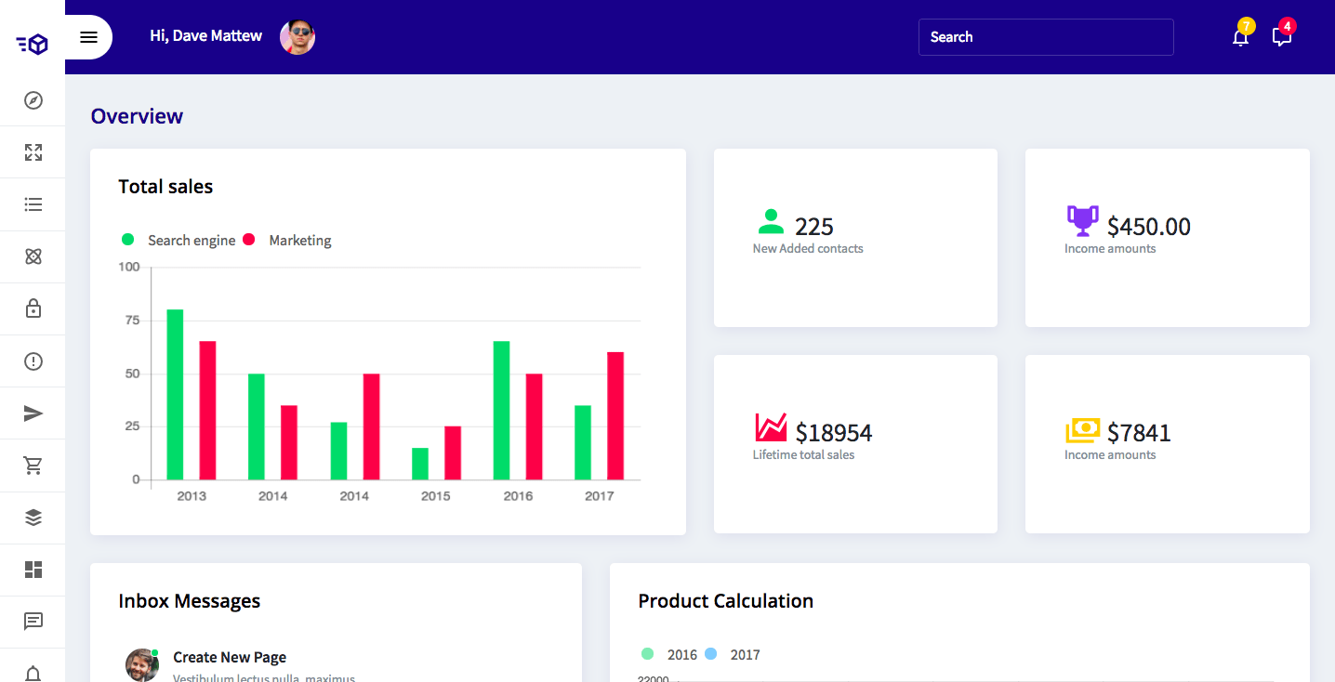Open the Dashboard compass icon in sidebar
This screenshot has height=682, width=1335.
coord(33,99)
